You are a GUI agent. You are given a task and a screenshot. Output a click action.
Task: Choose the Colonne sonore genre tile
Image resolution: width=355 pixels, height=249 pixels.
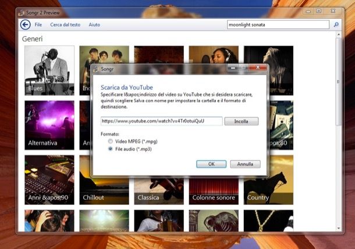click(214, 180)
